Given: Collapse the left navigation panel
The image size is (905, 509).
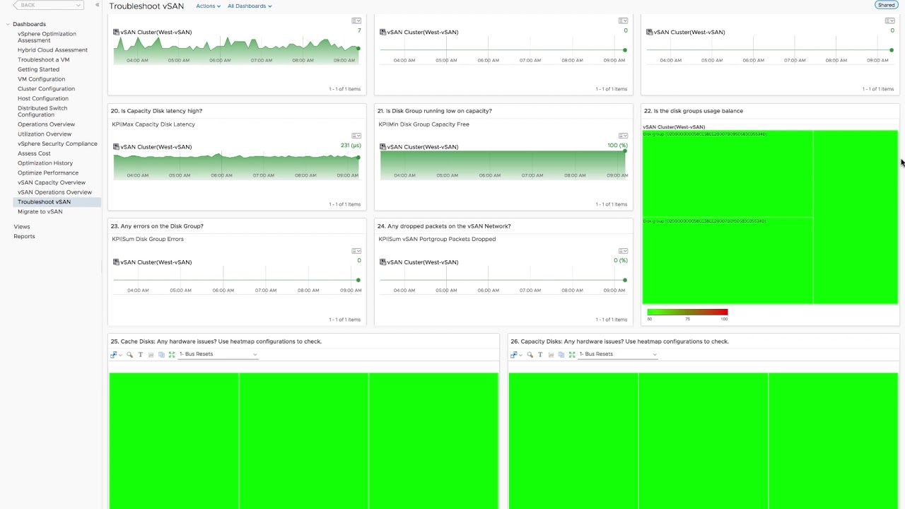Looking at the screenshot, I should [98, 5].
